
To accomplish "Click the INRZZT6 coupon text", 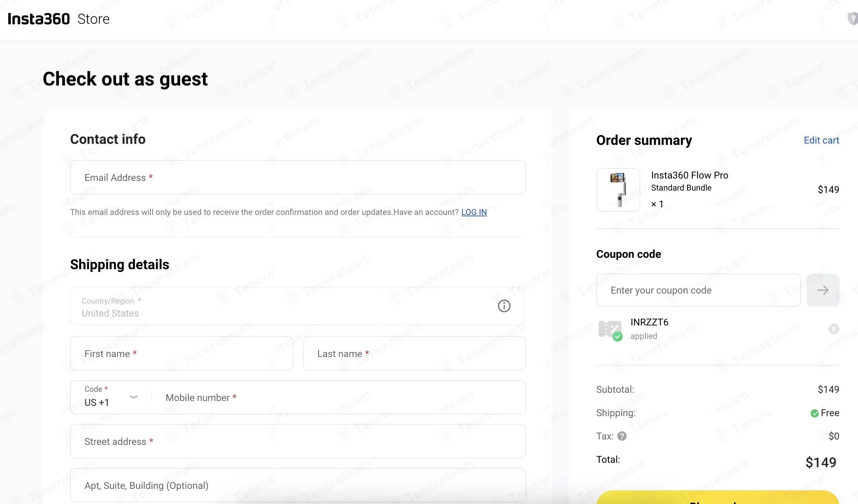I will click(x=649, y=322).
